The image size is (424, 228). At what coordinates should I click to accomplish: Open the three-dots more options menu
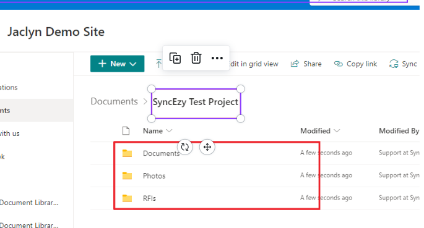[217, 58]
